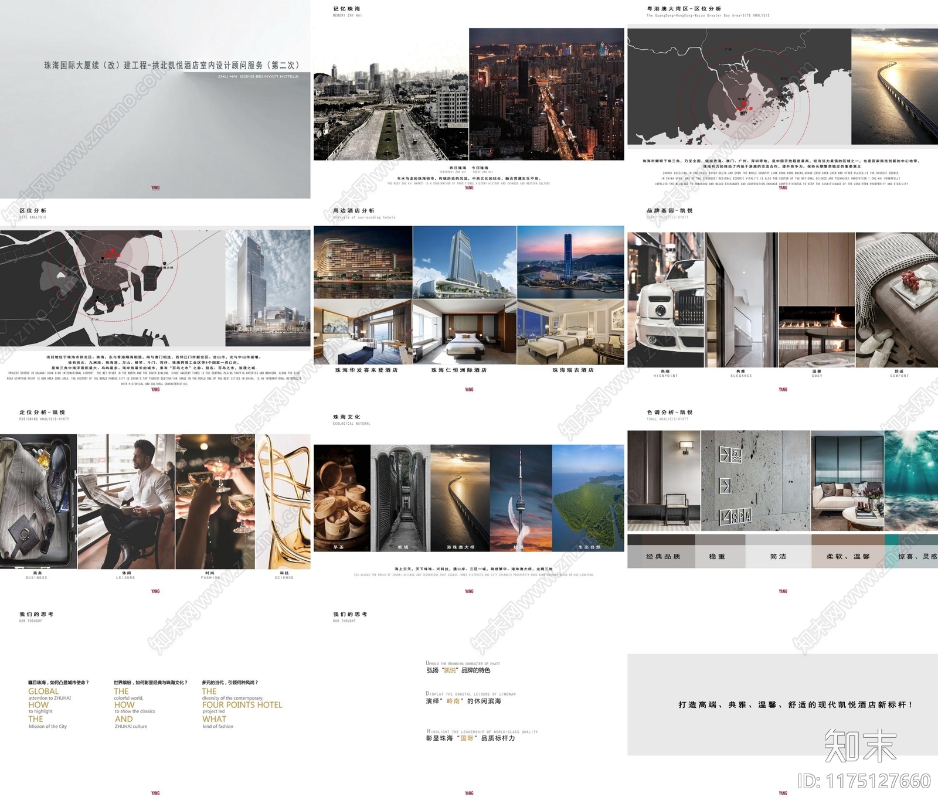Open the sunset sea bridge photo beside the map
This screenshot has width=938, height=804.
pos(895,87)
